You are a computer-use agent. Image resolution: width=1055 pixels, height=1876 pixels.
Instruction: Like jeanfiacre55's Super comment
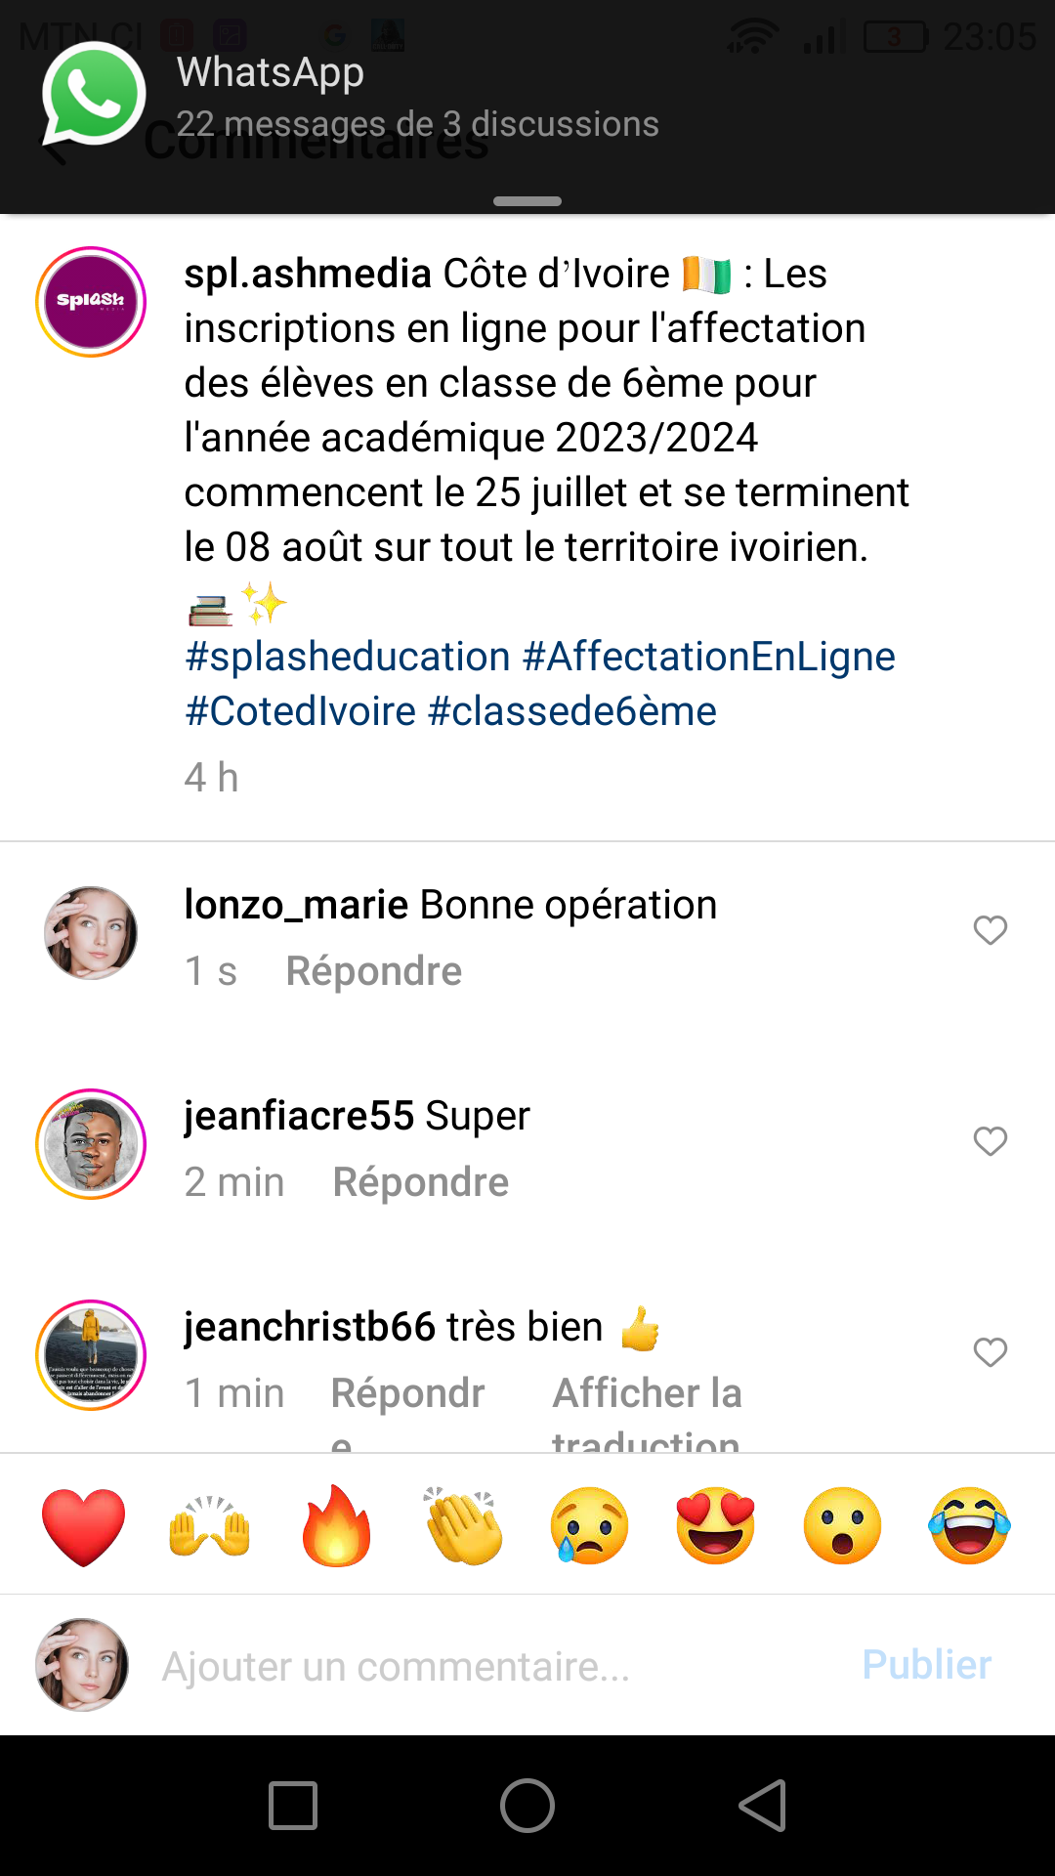coord(991,1141)
